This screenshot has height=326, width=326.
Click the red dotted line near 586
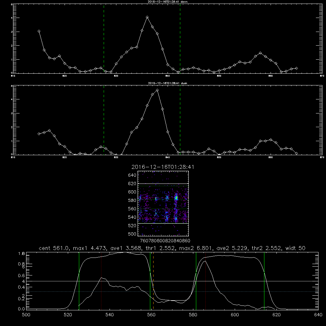205,281
